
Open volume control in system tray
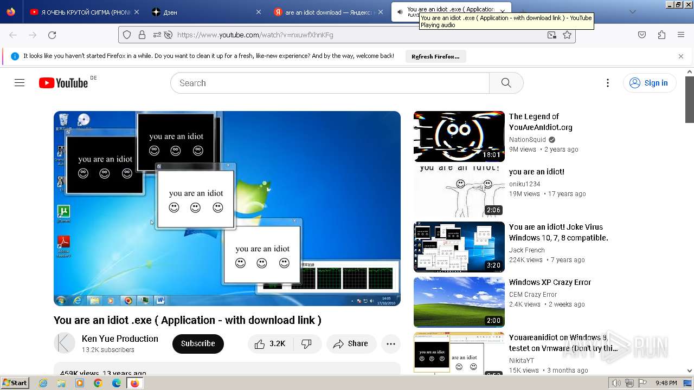(616, 383)
